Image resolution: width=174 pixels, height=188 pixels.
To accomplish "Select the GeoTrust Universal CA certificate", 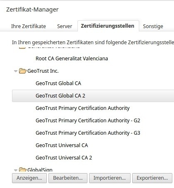I will click(x=62, y=145).
